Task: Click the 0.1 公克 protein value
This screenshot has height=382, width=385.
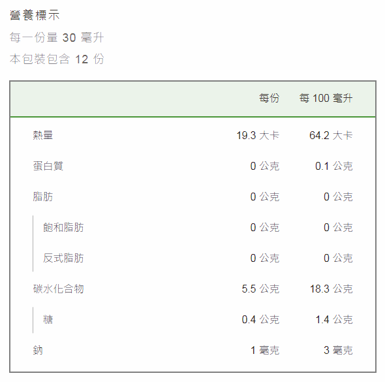Action: 334,166
